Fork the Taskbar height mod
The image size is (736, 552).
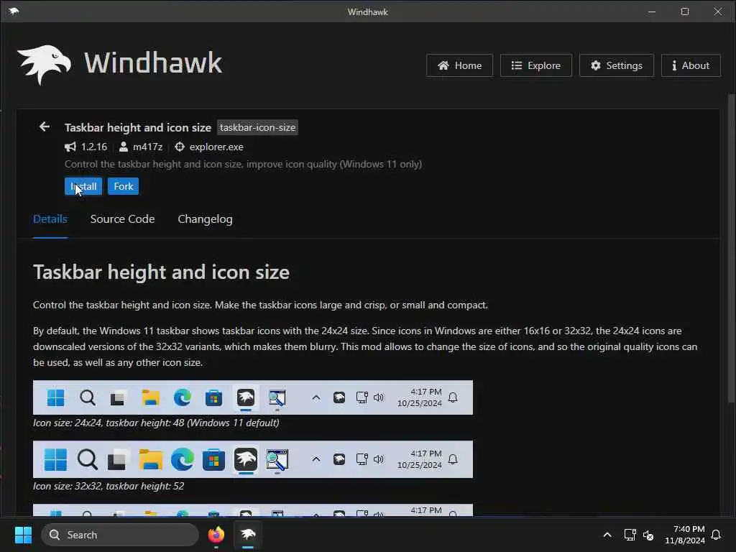click(123, 186)
